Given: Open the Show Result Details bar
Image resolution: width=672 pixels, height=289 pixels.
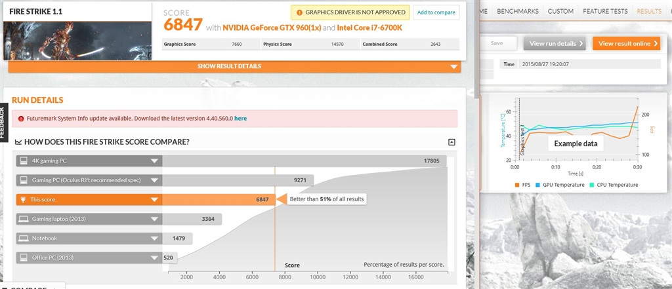Looking at the screenshot, I should click(x=234, y=66).
